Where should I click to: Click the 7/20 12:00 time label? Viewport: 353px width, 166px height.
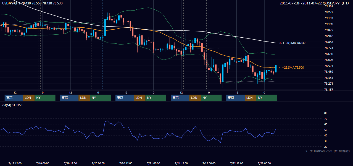pyautogui.click(x=126, y=163)
